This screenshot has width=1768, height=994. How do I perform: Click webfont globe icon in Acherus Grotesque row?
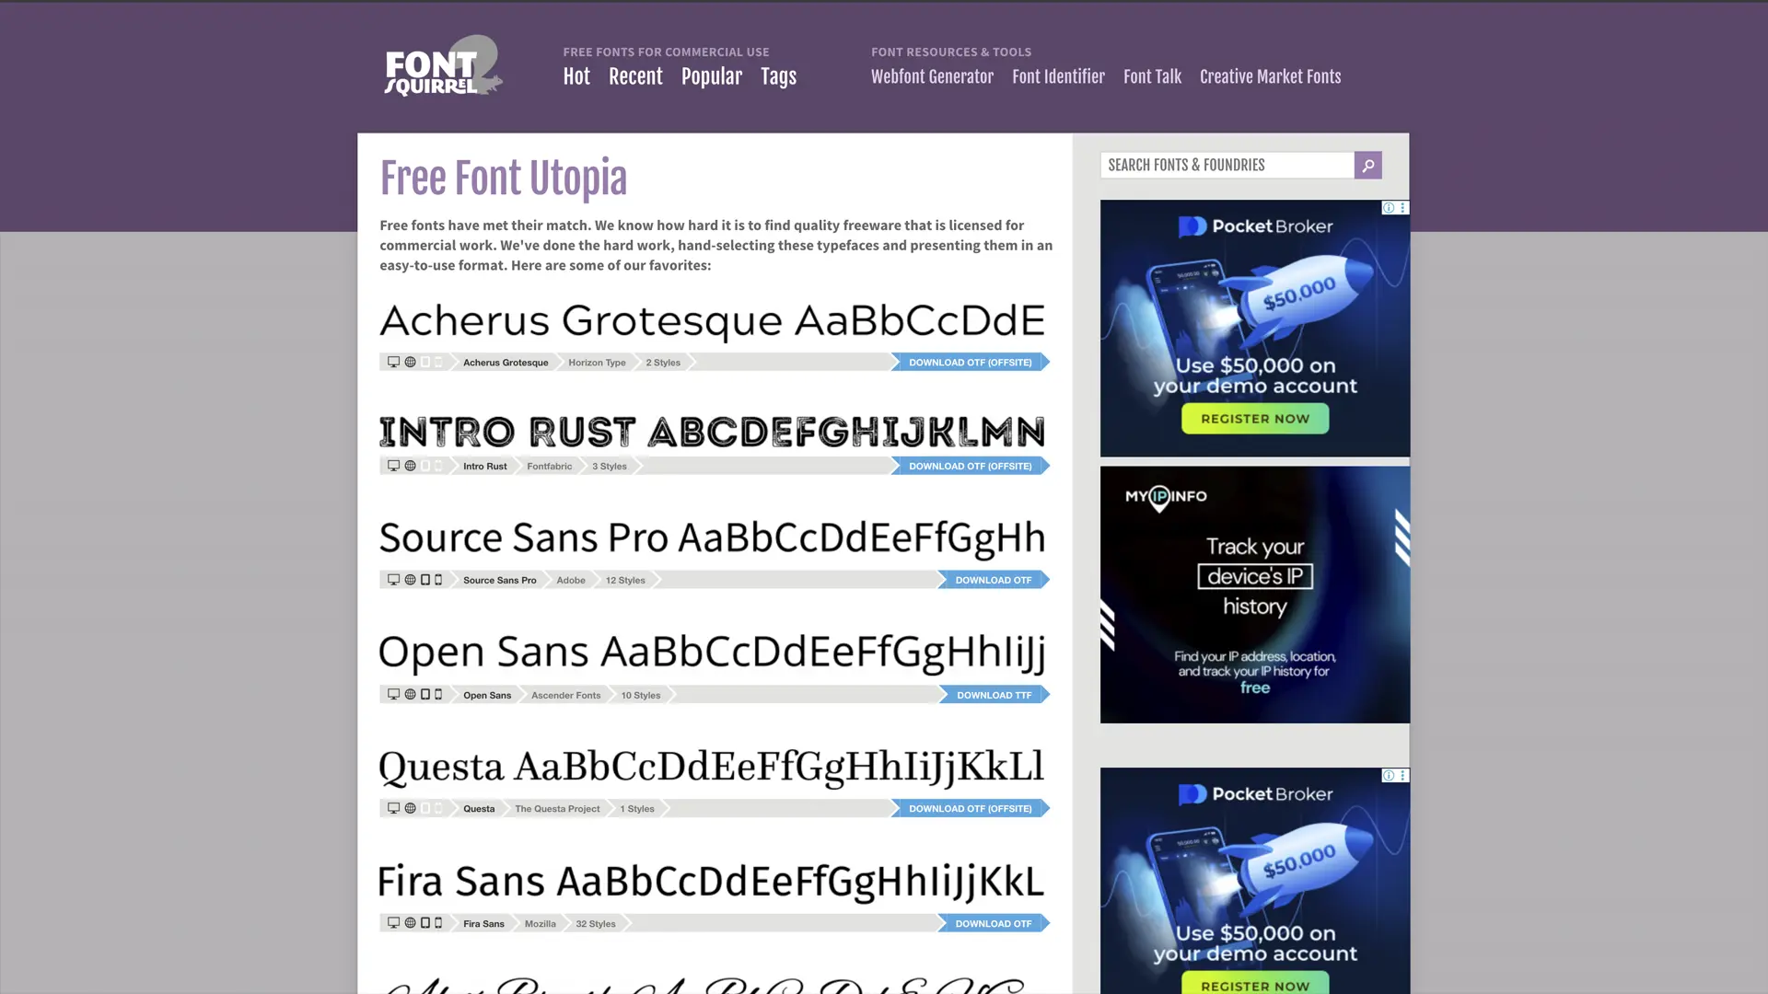tap(410, 362)
